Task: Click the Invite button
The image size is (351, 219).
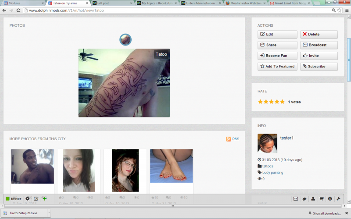Action: (319, 56)
